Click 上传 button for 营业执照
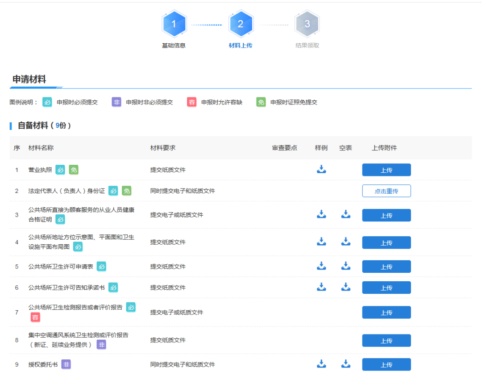Screen dimensions: 482x388 (386, 170)
